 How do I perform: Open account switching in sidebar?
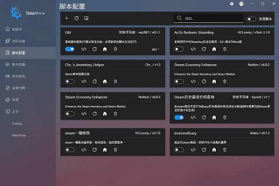28,65
